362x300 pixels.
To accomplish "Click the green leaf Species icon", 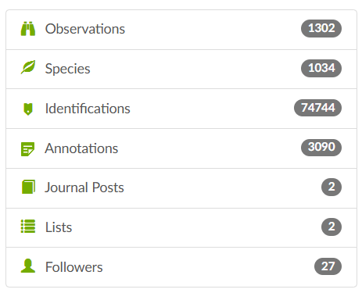I will coord(28,67).
